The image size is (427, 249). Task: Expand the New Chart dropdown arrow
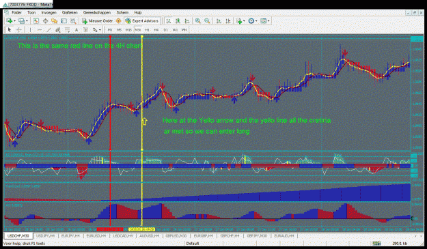click(14, 21)
